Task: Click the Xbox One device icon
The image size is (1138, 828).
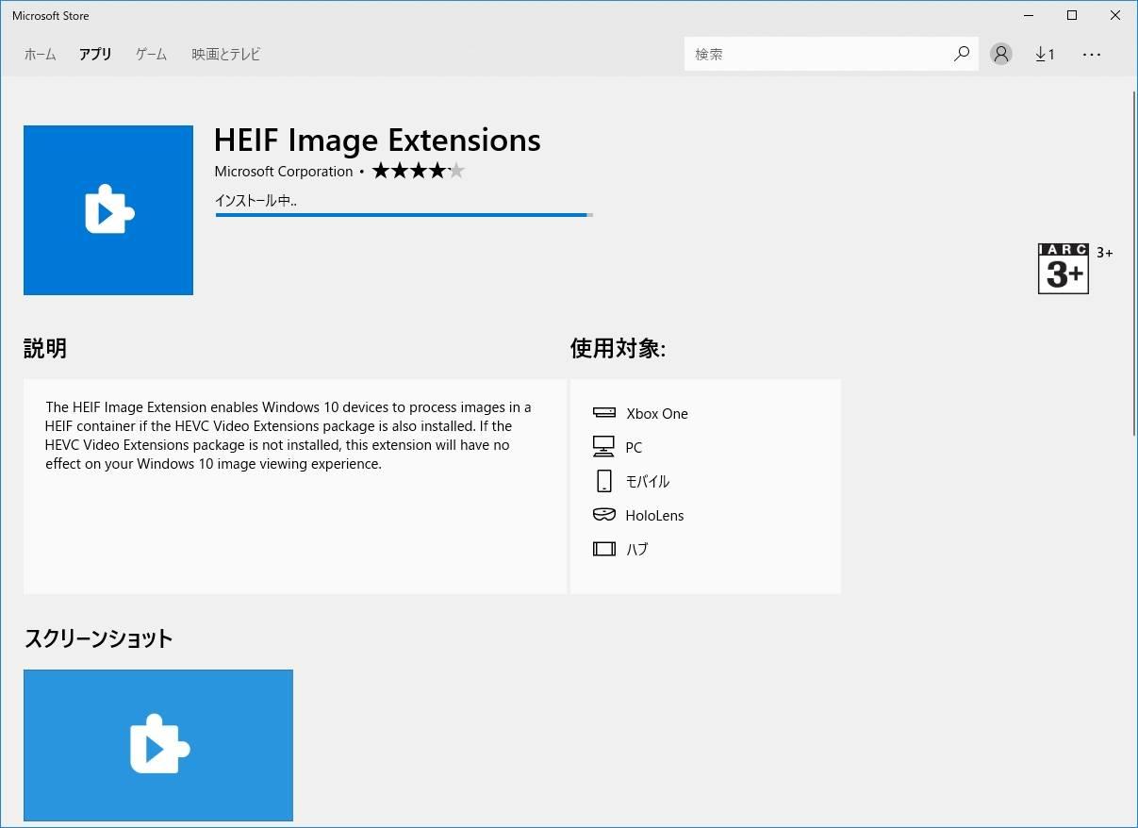Action: point(603,413)
